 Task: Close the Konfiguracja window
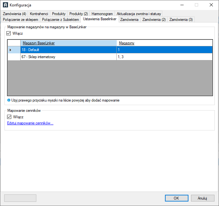(211, 5)
